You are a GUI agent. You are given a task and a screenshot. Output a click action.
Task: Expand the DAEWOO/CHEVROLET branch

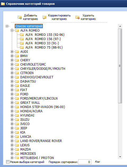[12, 77]
